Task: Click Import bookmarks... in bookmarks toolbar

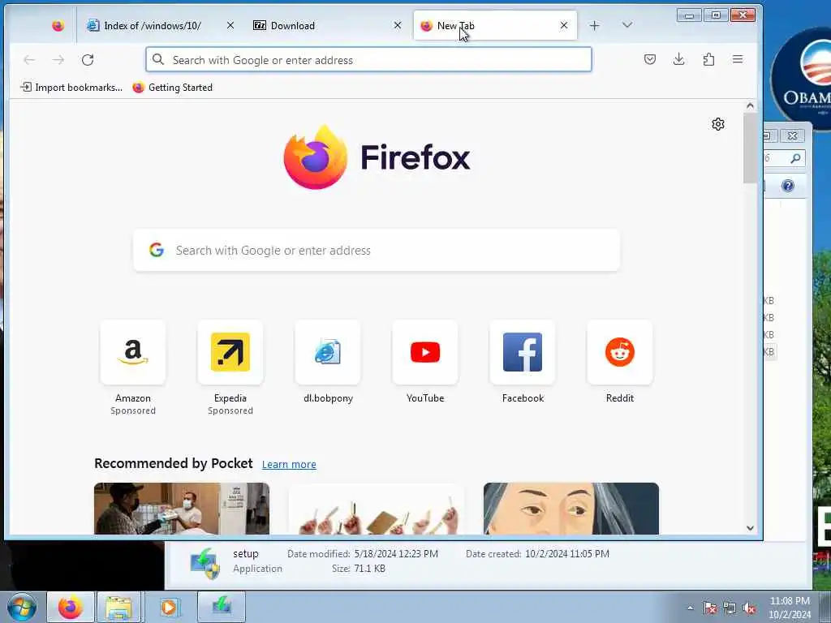Action: [71, 88]
